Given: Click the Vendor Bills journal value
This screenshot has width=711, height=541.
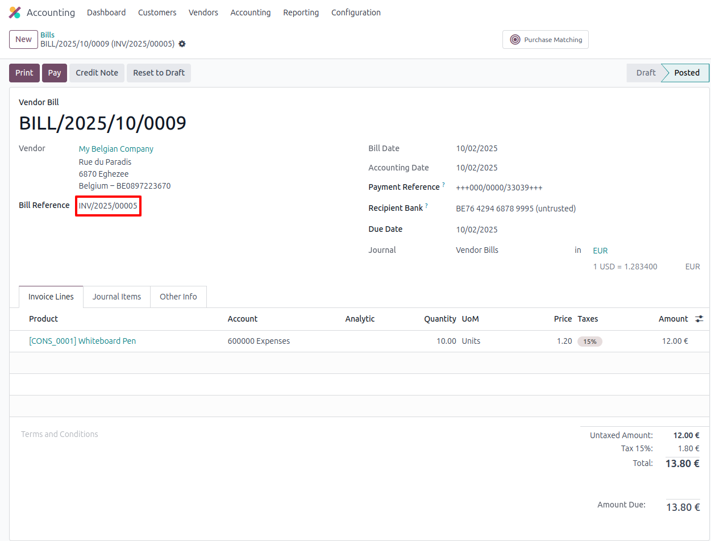Looking at the screenshot, I should pyautogui.click(x=477, y=250).
